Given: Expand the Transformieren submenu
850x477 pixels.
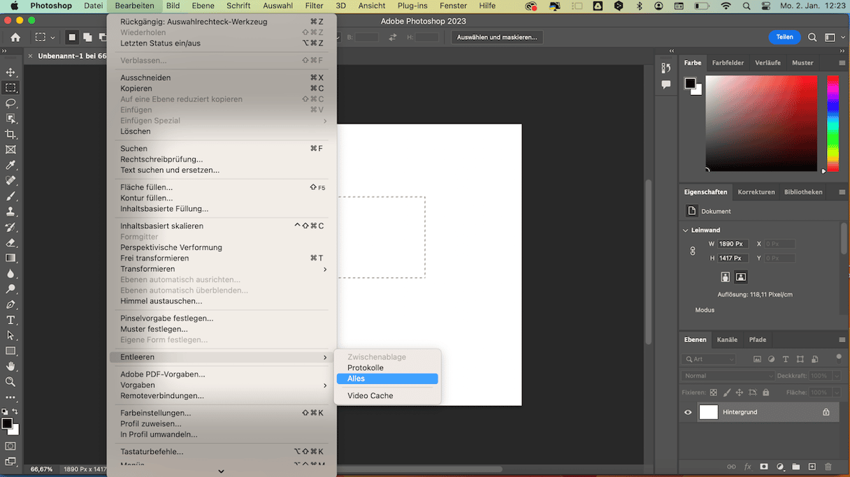Looking at the screenshot, I should (x=221, y=269).
